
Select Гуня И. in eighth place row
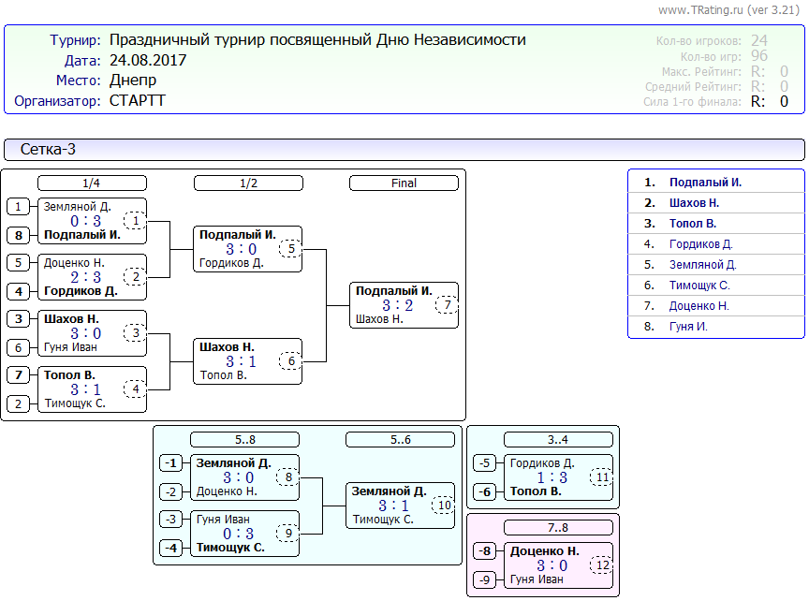tap(688, 327)
